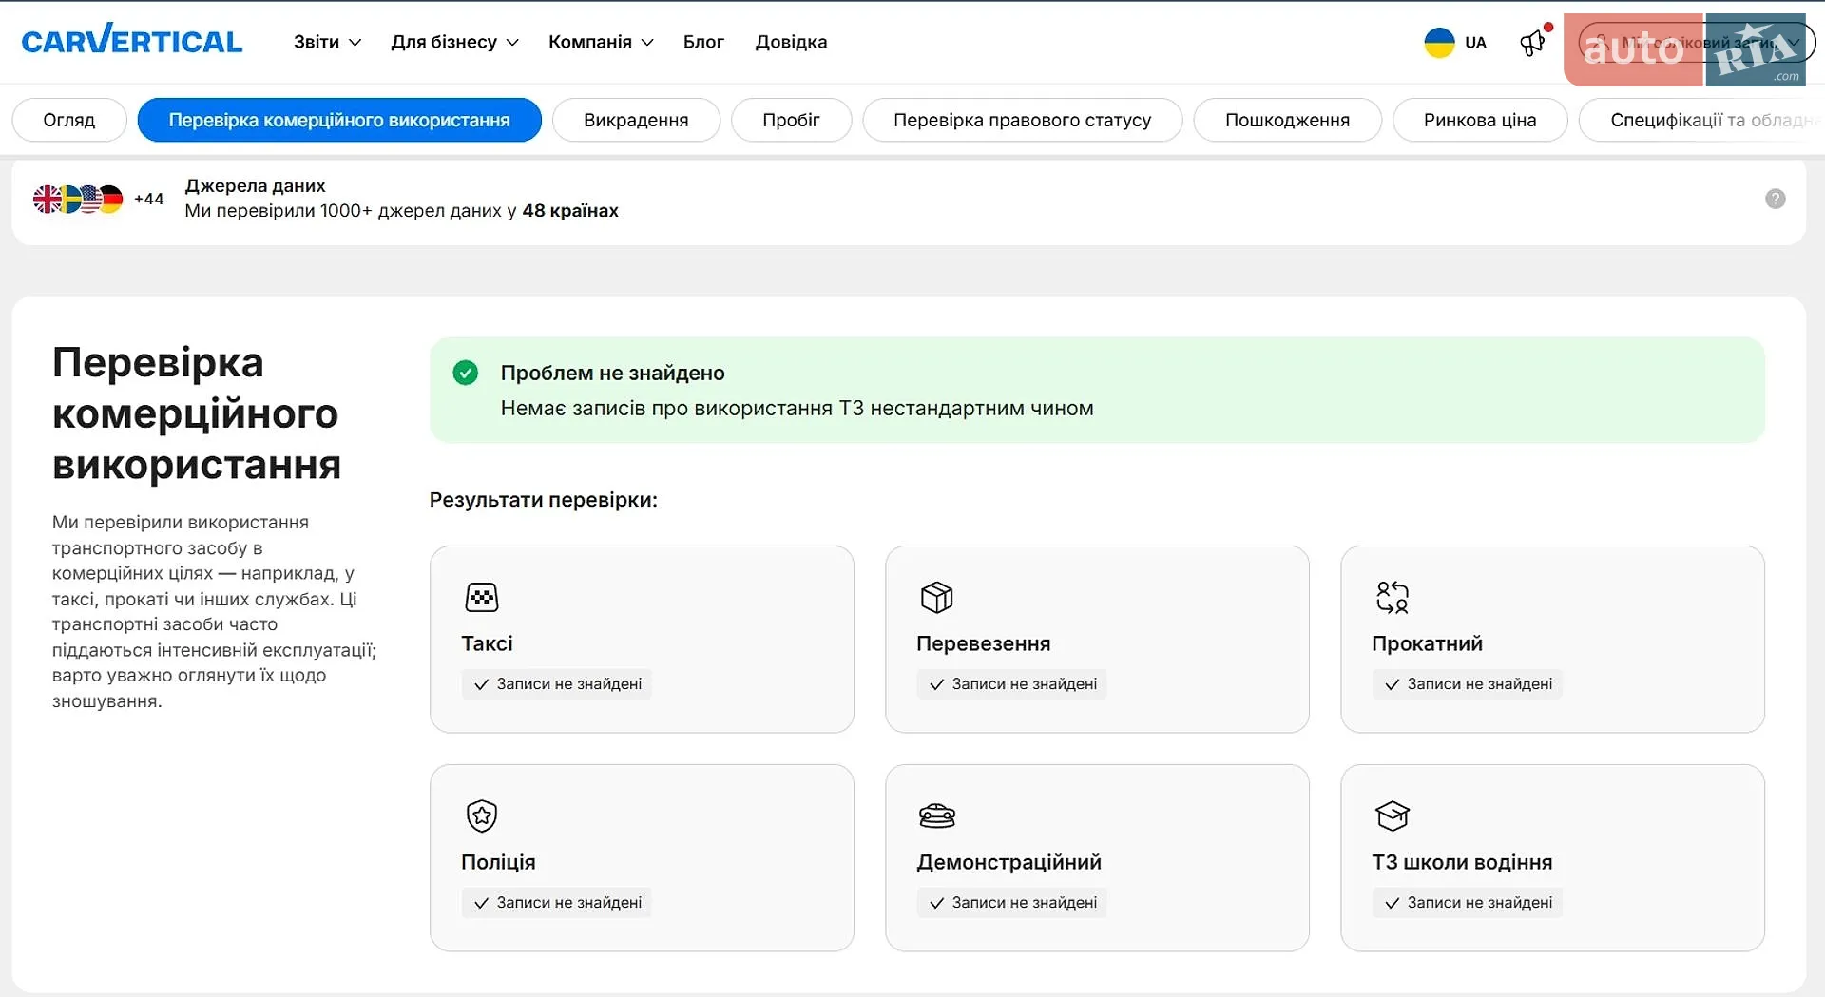Open the Звіти dropdown menu
Screen dimensions: 1825x997
[327, 42]
